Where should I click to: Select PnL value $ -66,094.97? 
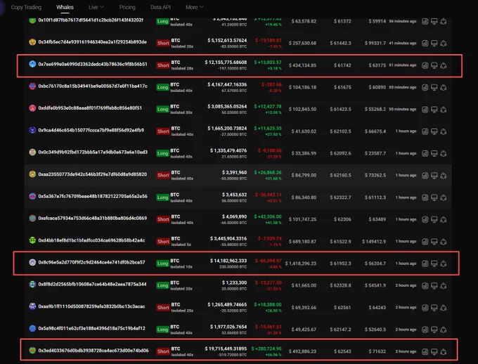pos(269,261)
